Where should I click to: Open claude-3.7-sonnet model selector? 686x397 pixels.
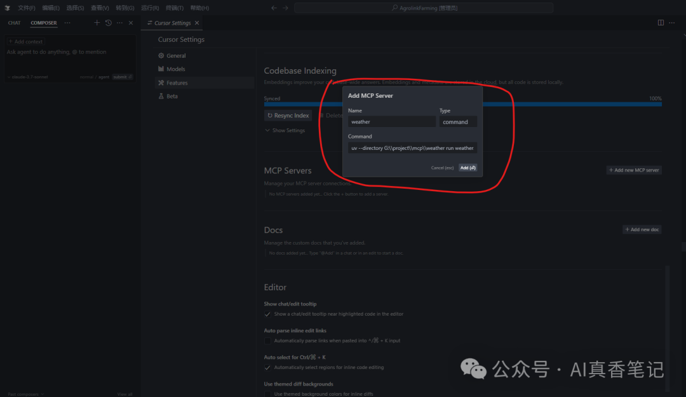(29, 77)
